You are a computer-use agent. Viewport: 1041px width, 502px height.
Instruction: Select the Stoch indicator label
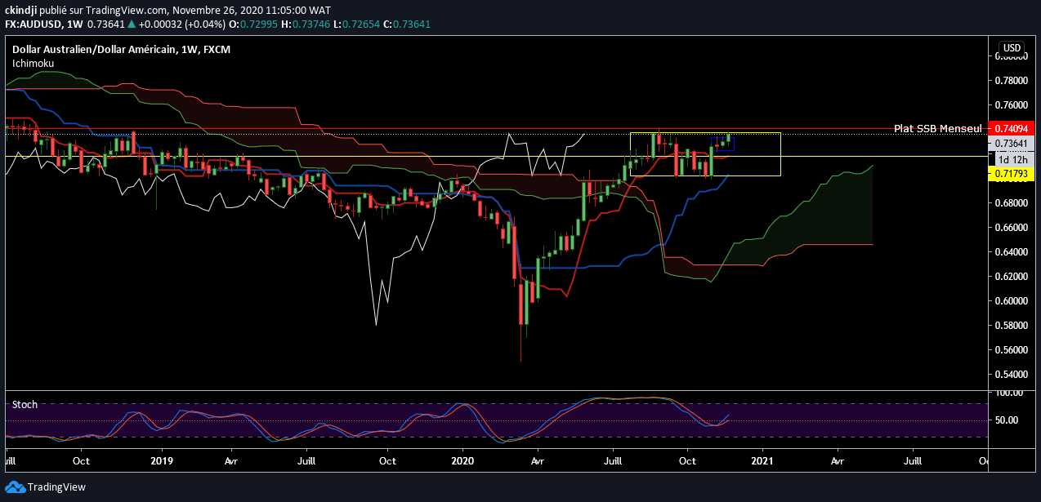click(x=24, y=404)
